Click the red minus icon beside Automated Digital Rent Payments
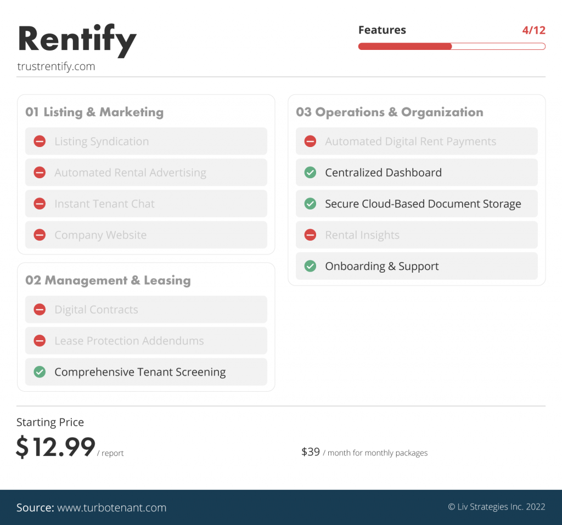Viewport: 562px width, 525px height. [x=310, y=141]
